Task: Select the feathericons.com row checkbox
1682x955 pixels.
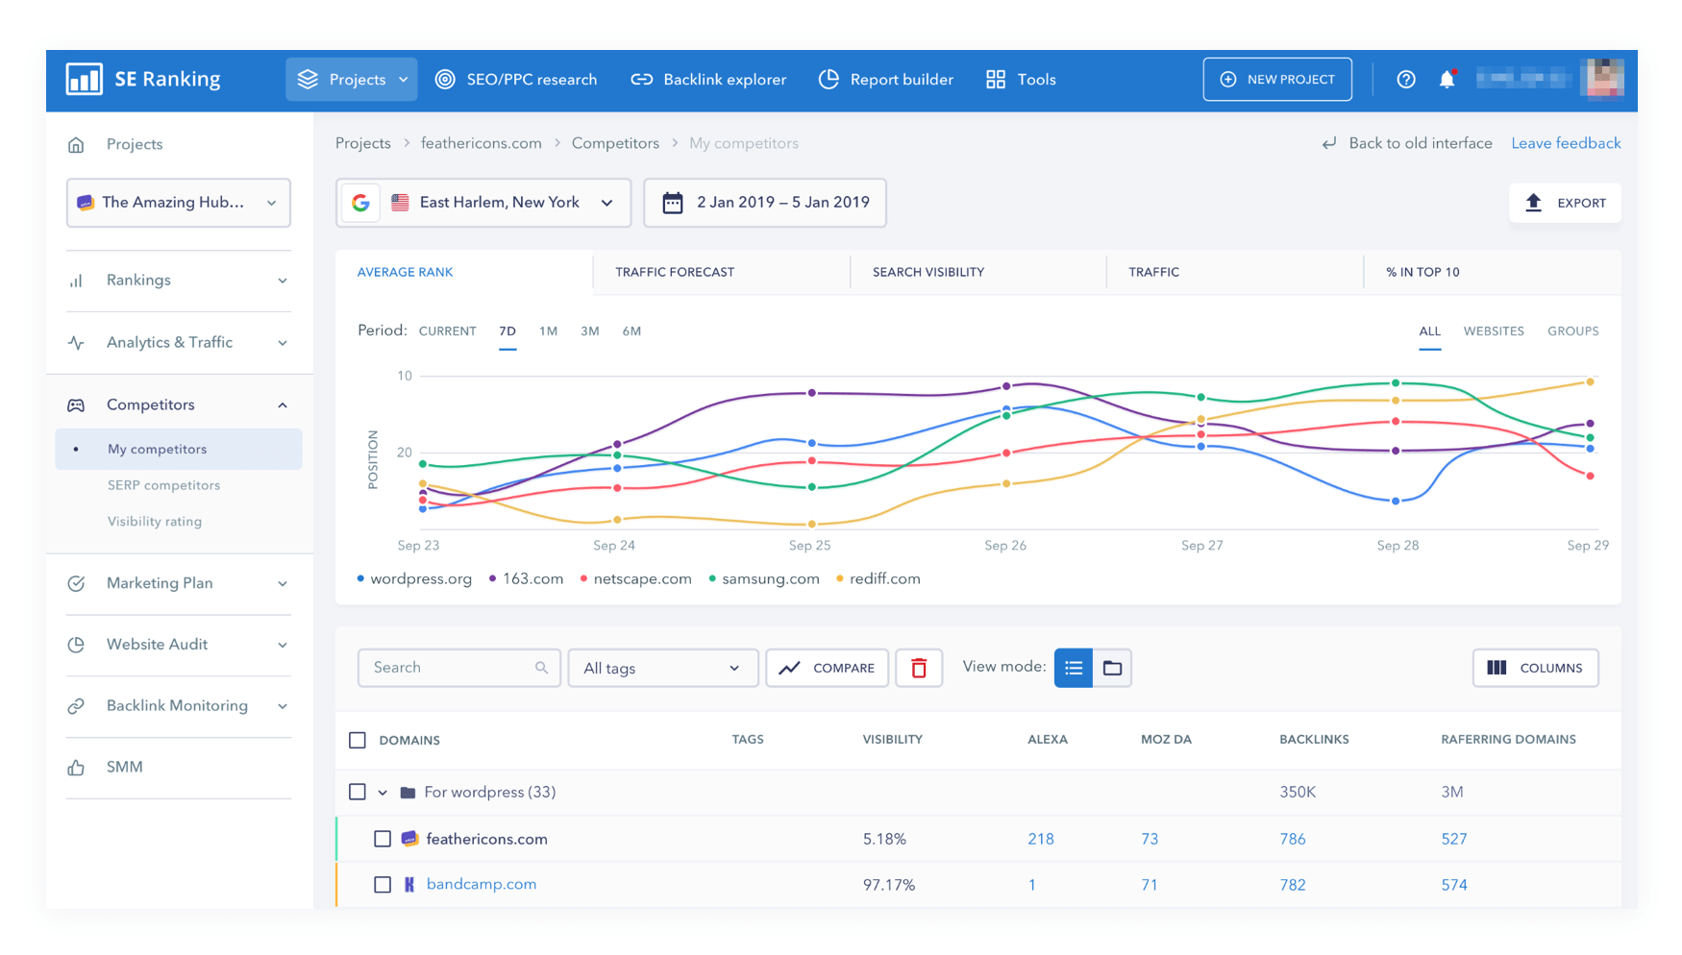Action: point(383,838)
